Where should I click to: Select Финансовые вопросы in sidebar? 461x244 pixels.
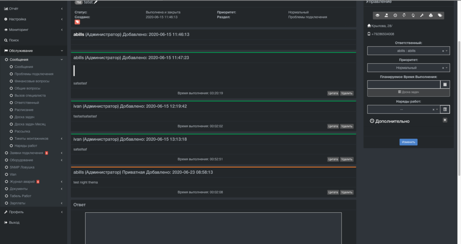coord(31,81)
